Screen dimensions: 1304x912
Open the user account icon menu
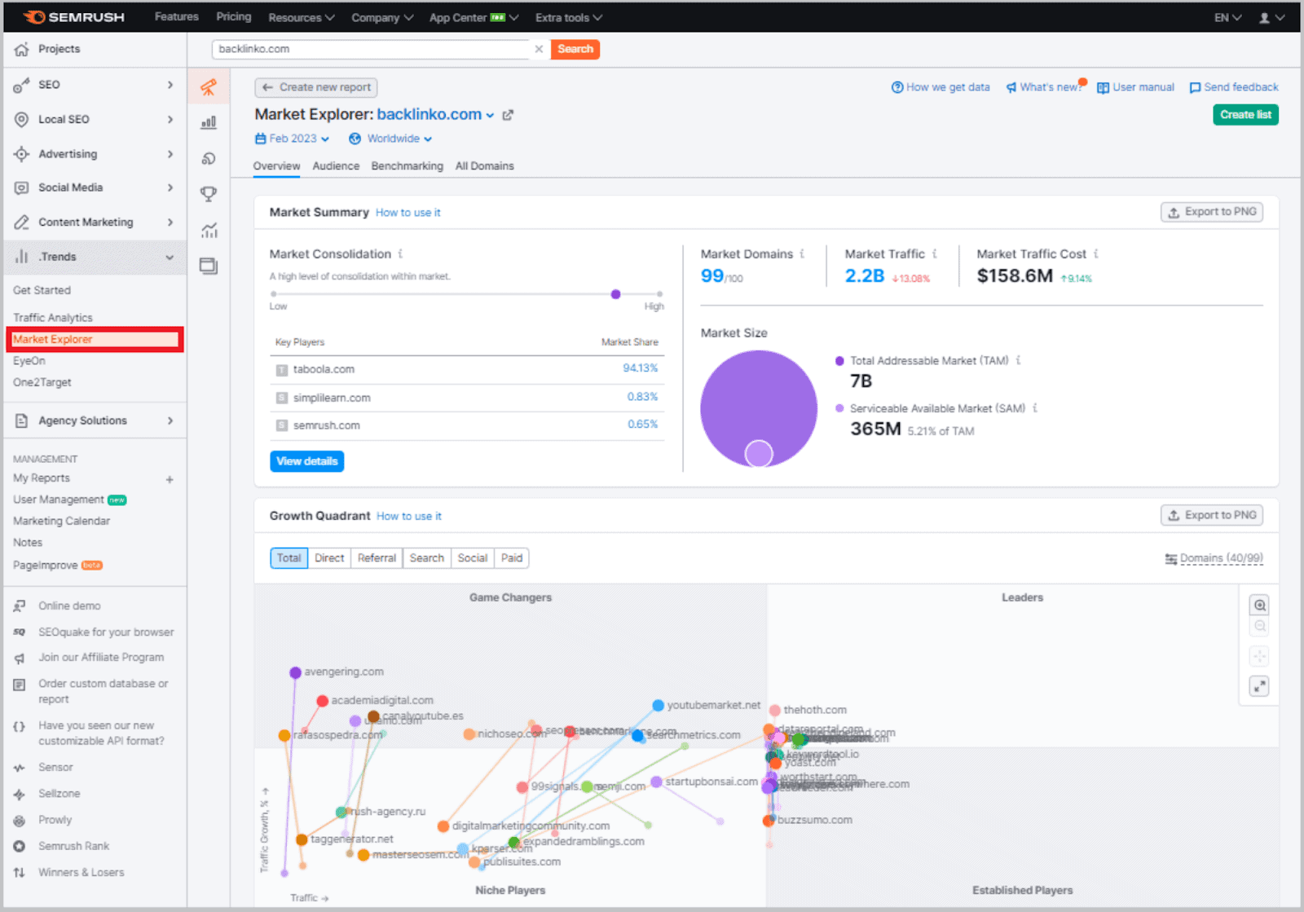[x=1271, y=17]
